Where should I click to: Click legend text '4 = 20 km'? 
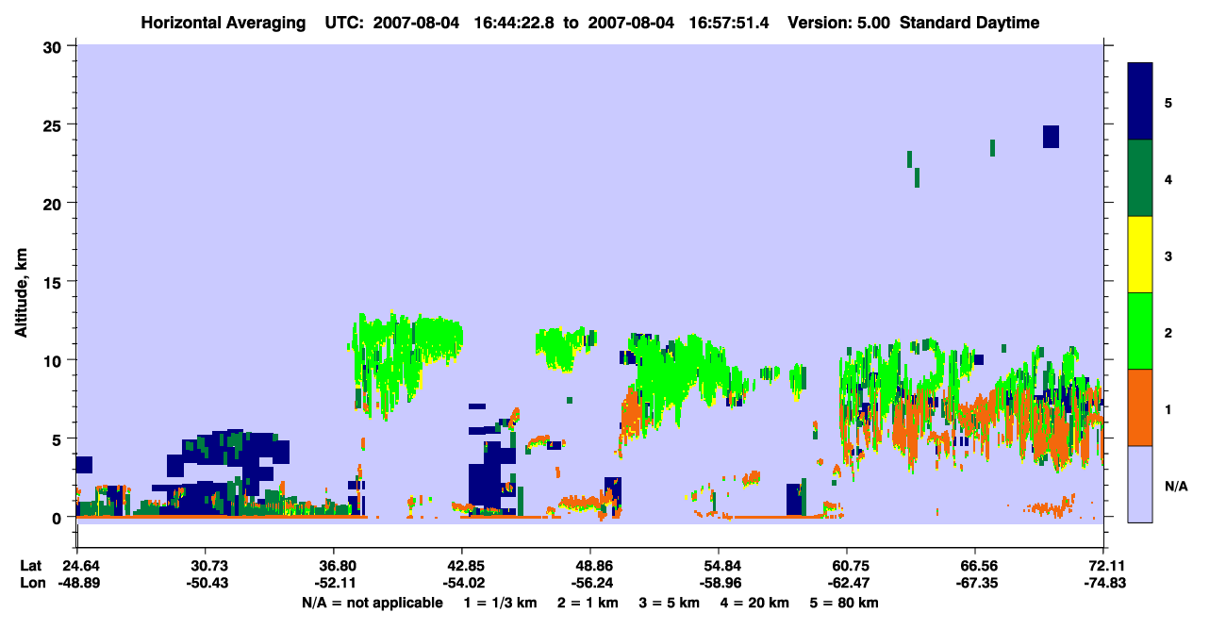[757, 603]
